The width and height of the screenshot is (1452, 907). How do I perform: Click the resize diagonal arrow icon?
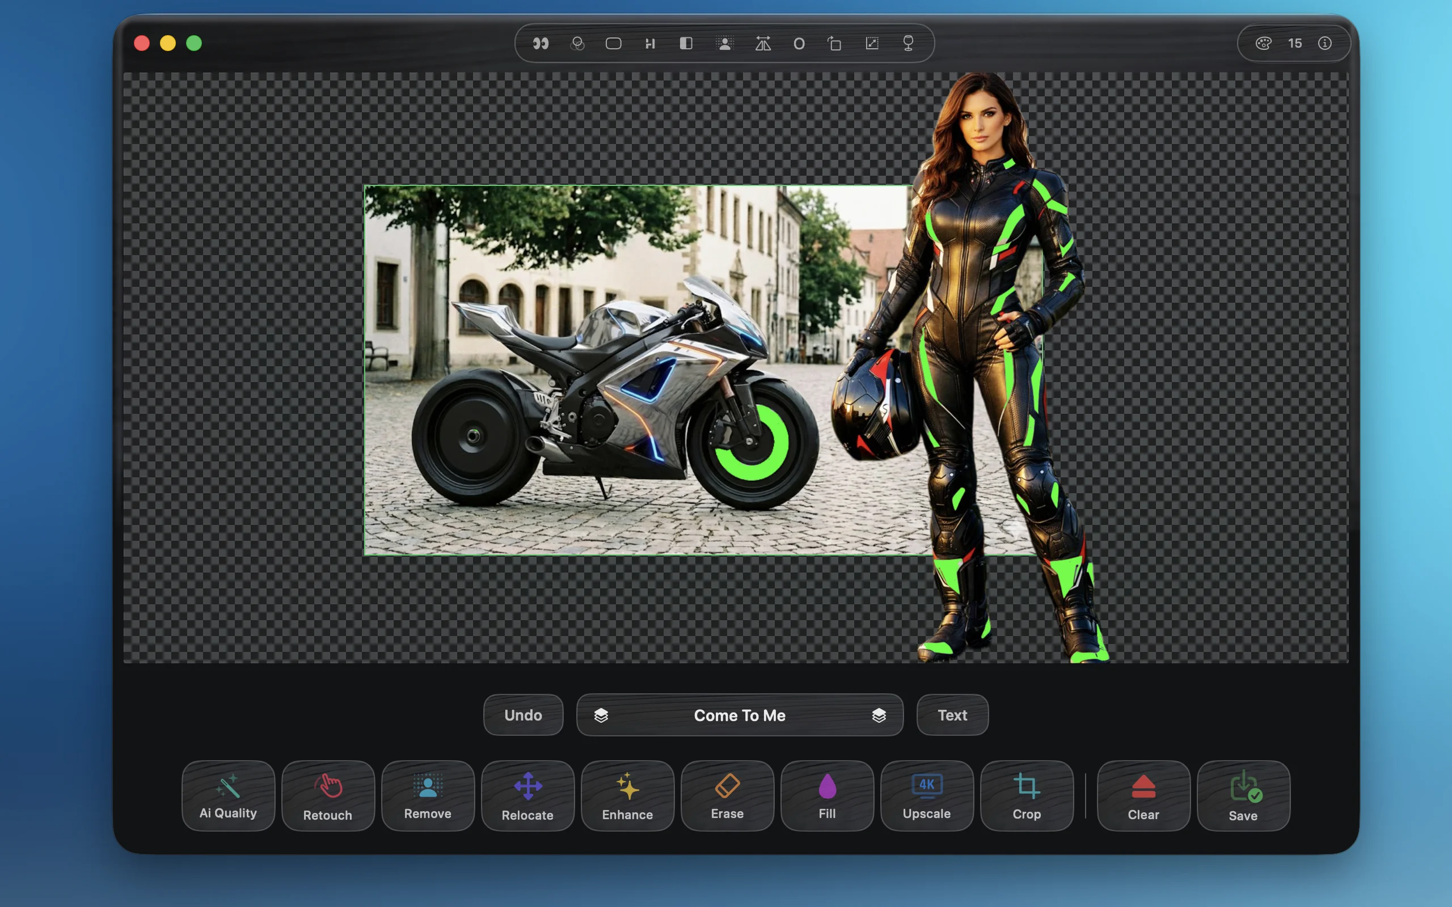[872, 43]
